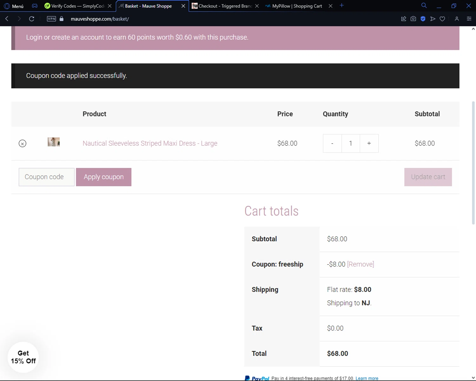476x381 pixels.
Task: Click the mauveshoppe.com/basket address bar
Action: pos(100,19)
